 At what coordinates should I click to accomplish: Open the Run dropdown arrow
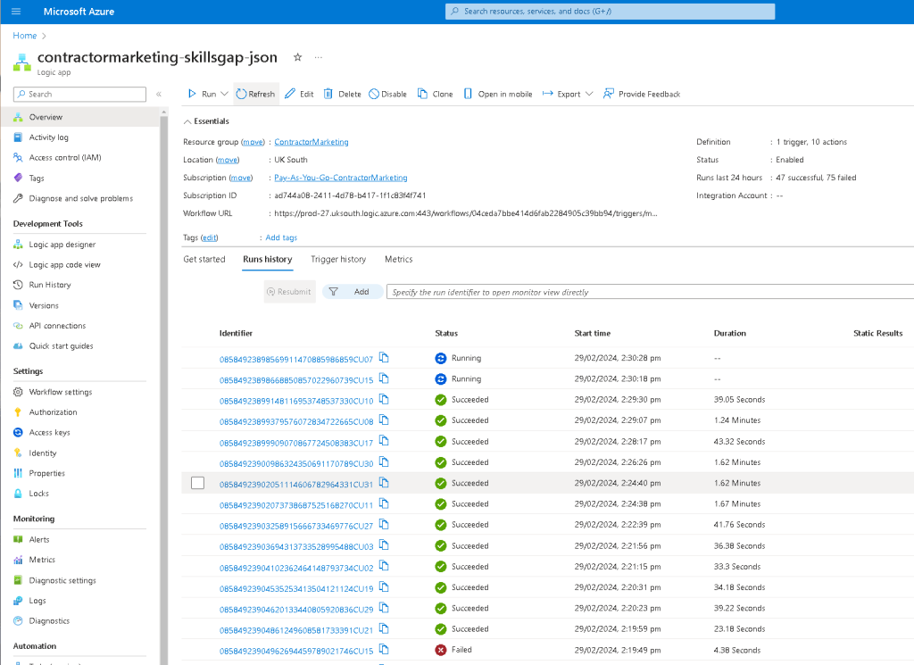point(224,94)
